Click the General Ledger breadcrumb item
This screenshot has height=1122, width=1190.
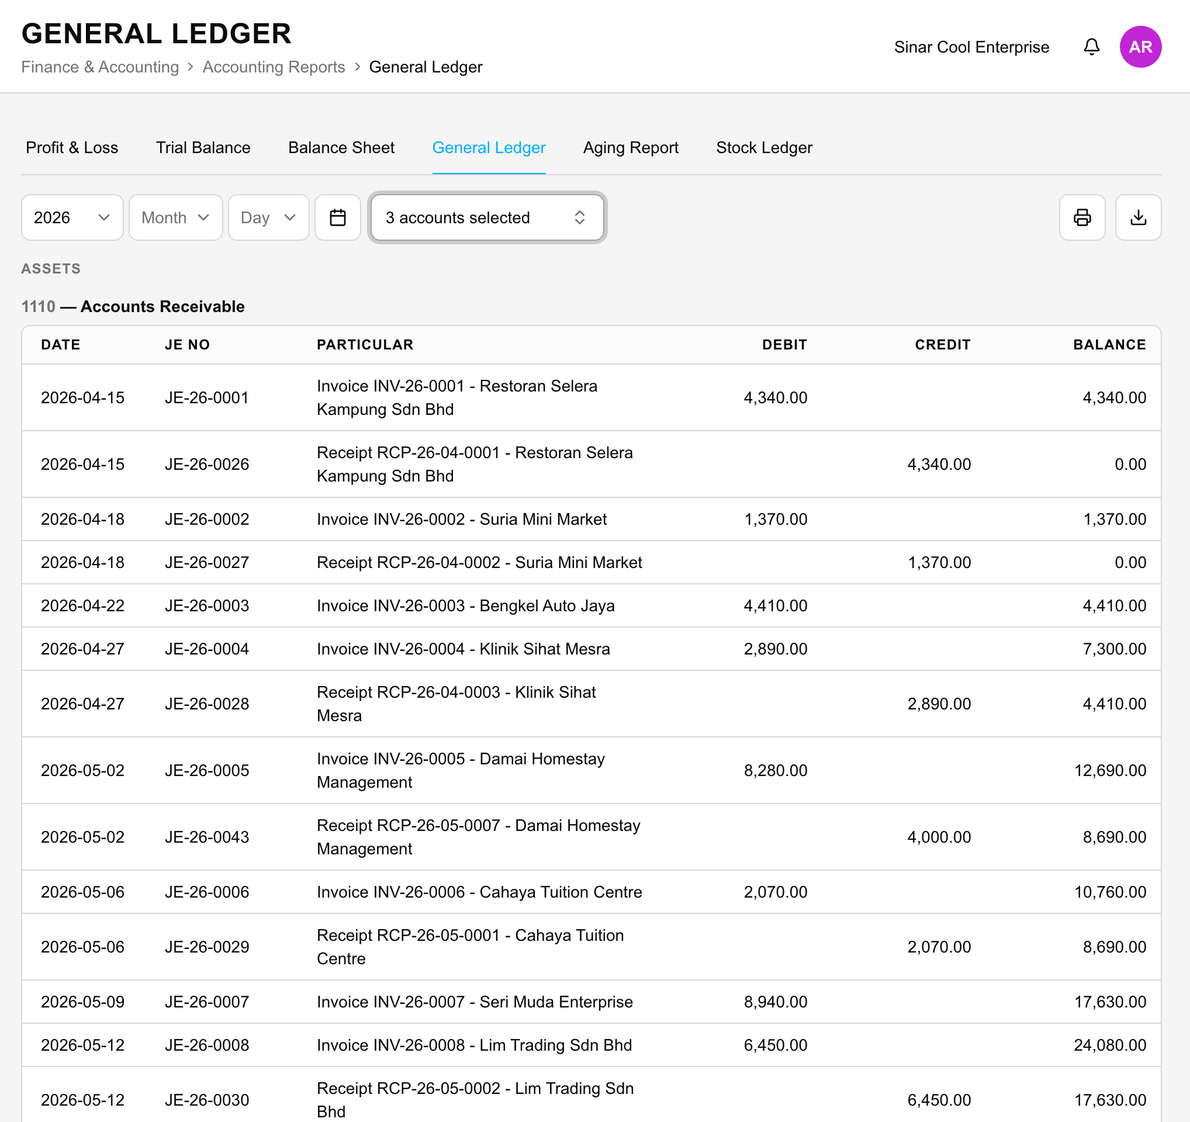[x=426, y=67]
